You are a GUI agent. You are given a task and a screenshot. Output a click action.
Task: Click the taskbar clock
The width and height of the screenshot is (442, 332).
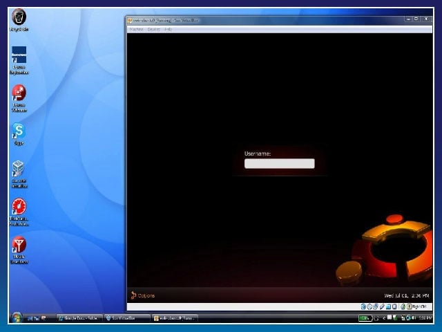tap(425, 318)
